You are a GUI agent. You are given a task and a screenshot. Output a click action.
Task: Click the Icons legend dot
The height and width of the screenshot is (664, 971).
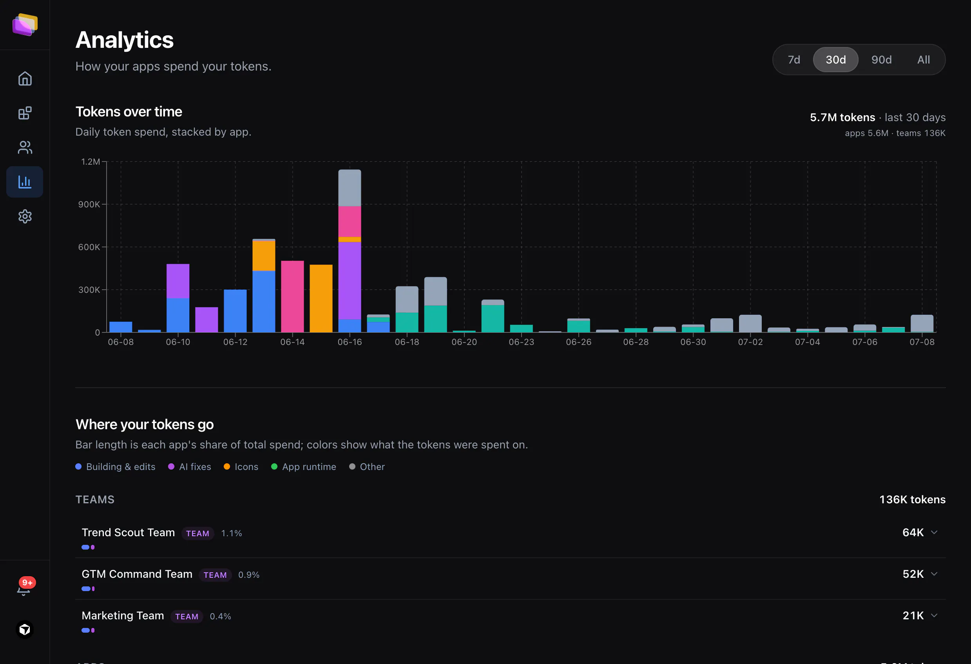coord(227,467)
